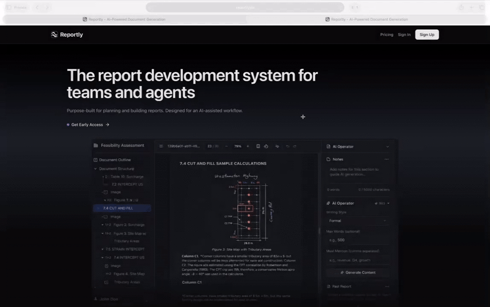The width and height of the screenshot is (490, 307).
Task: Click the Feasibility Assessment folder icon
Action: pos(96,145)
